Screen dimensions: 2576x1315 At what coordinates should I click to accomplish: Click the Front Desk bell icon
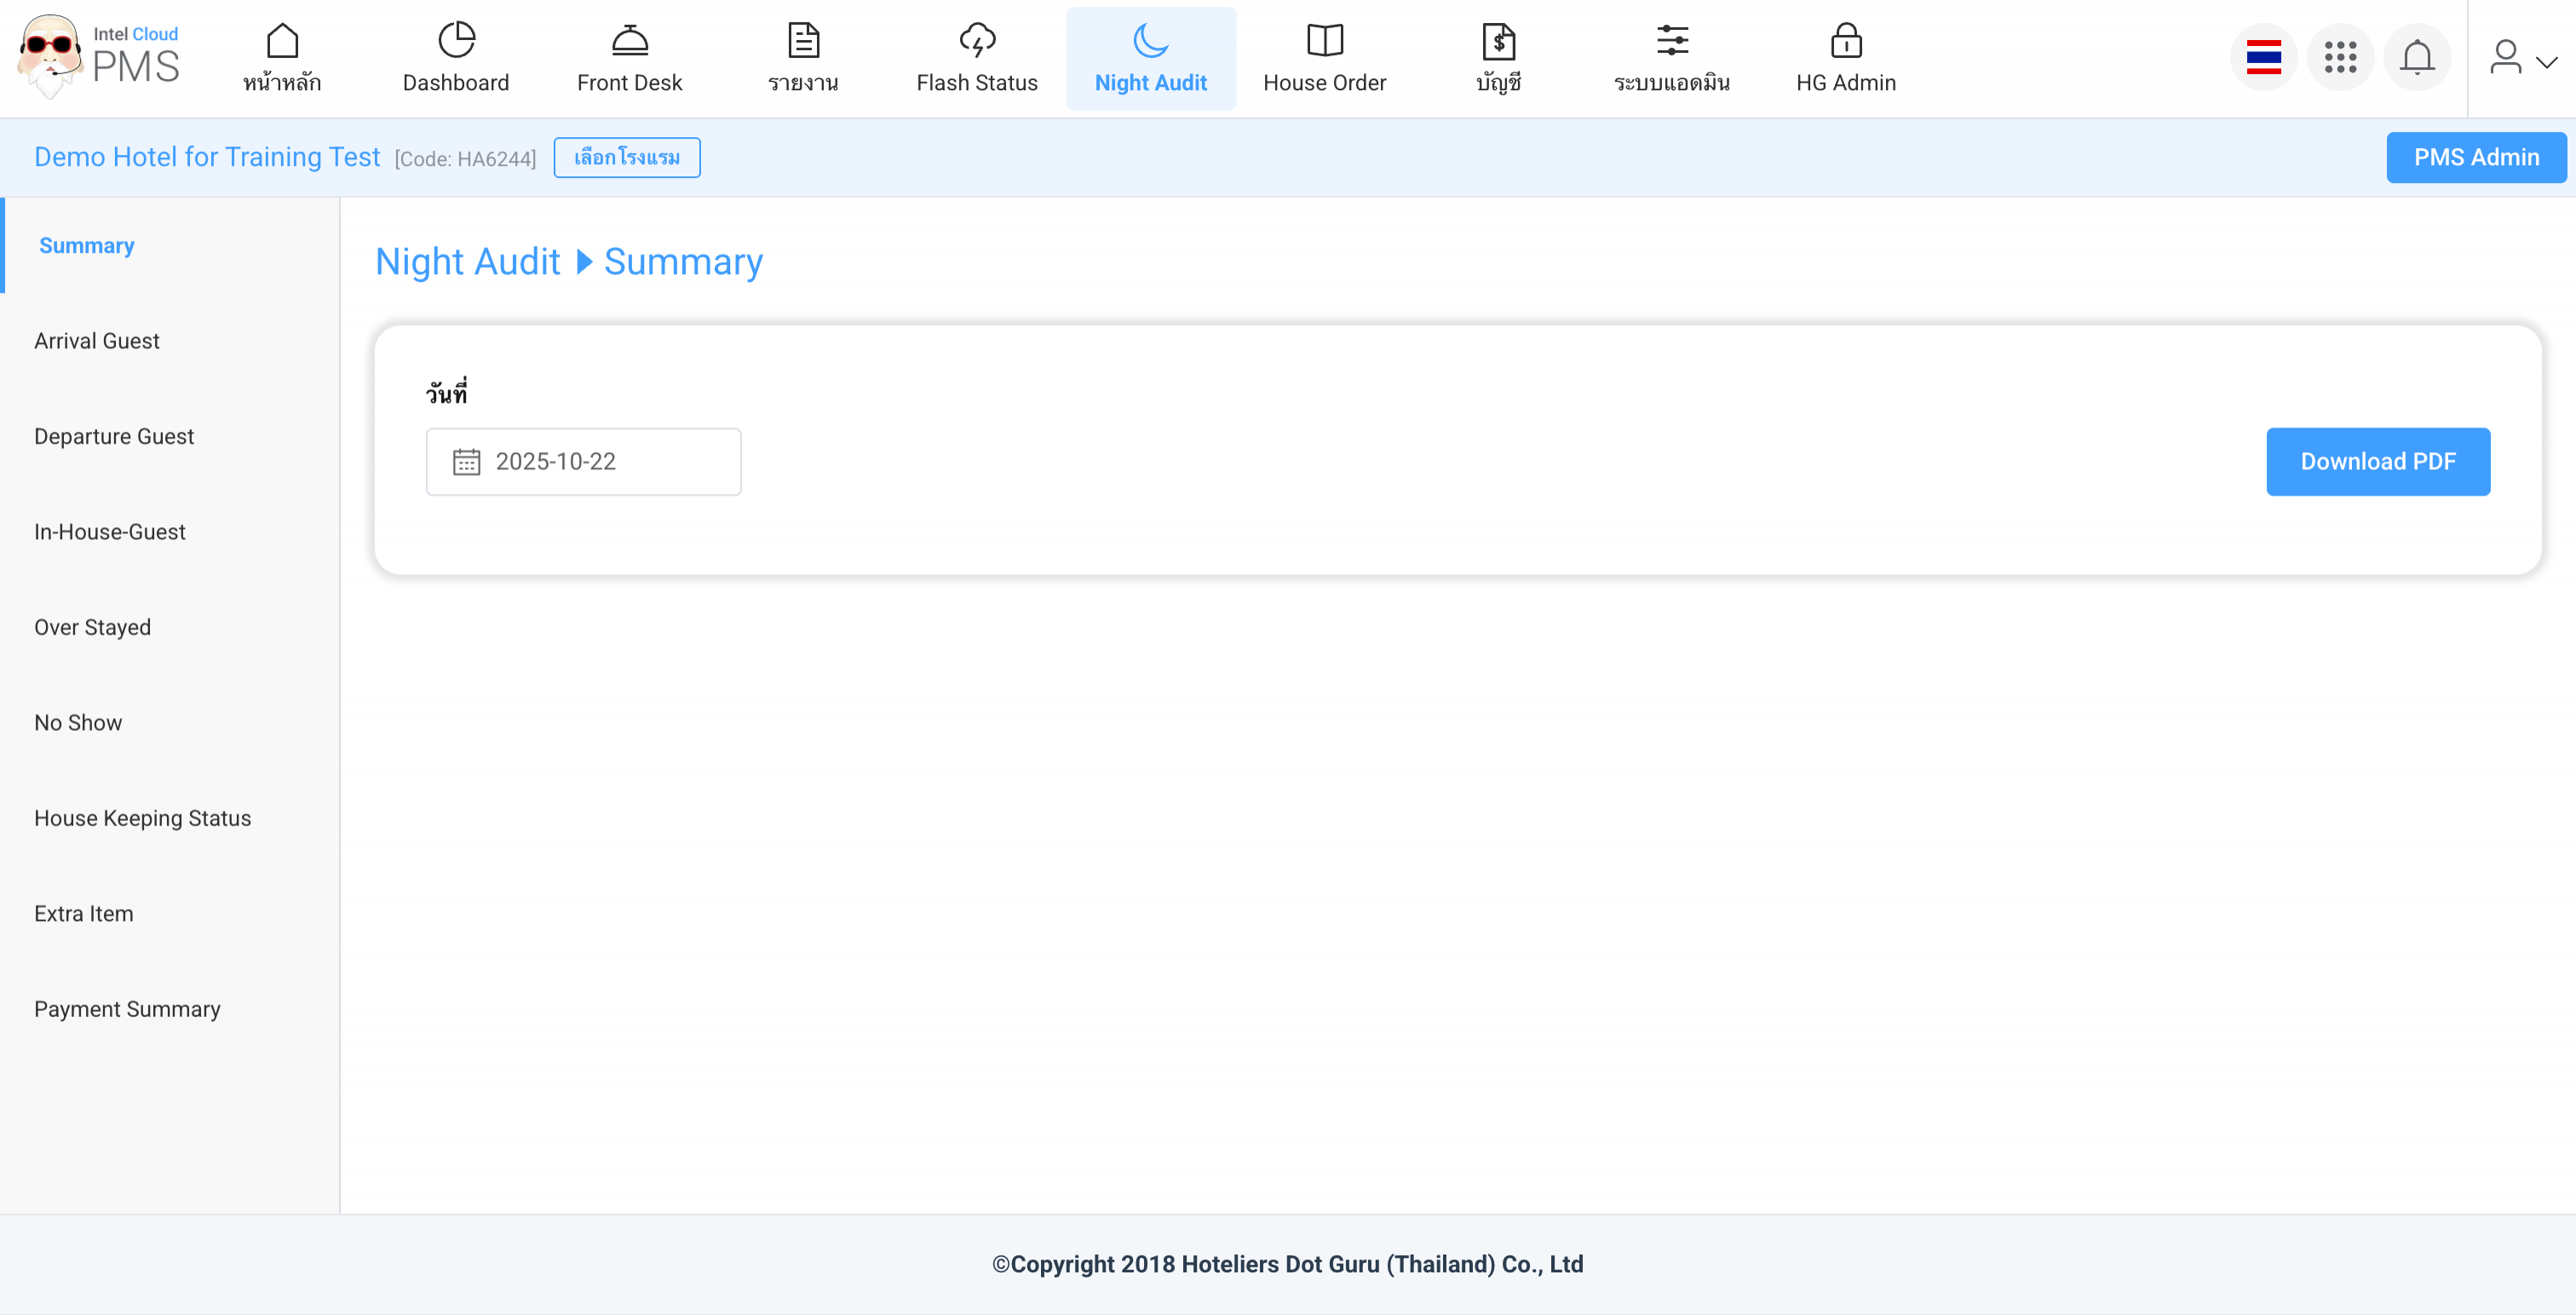[629, 41]
